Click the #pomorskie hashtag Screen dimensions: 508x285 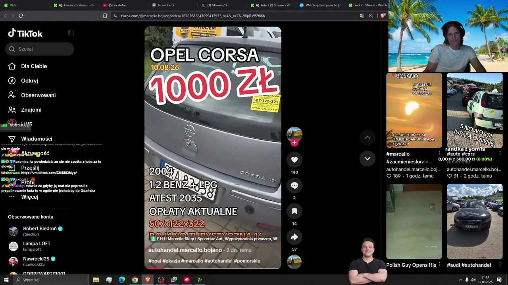click(247, 261)
